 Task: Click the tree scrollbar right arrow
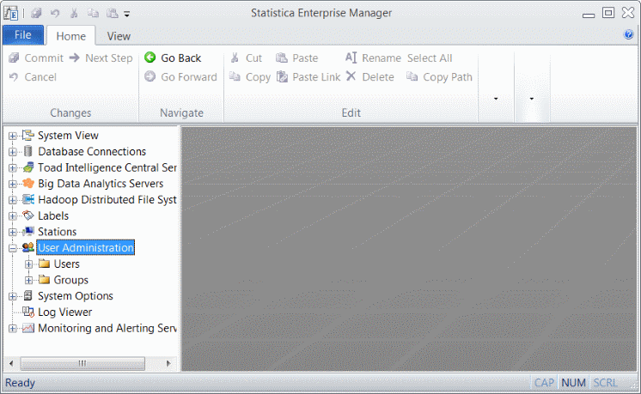pos(168,363)
